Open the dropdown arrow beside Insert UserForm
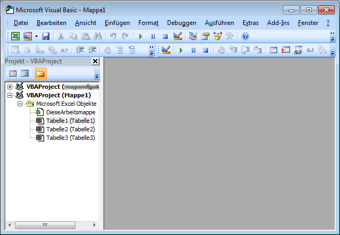The image size is (340, 235). coord(36,36)
